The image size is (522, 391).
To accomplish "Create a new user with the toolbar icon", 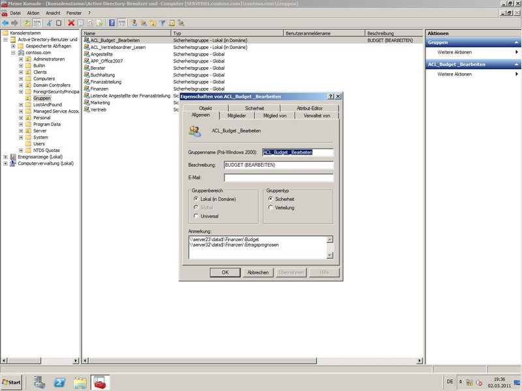I will coord(134,23).
